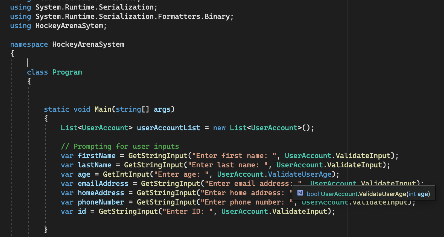Click the "Enter home address: " string
444x237 pixels.
click(x=247, y=193)
